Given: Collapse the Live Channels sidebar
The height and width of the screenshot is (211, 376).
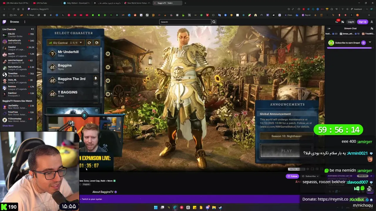Looking at the screenshot, I should coord(32,29).
